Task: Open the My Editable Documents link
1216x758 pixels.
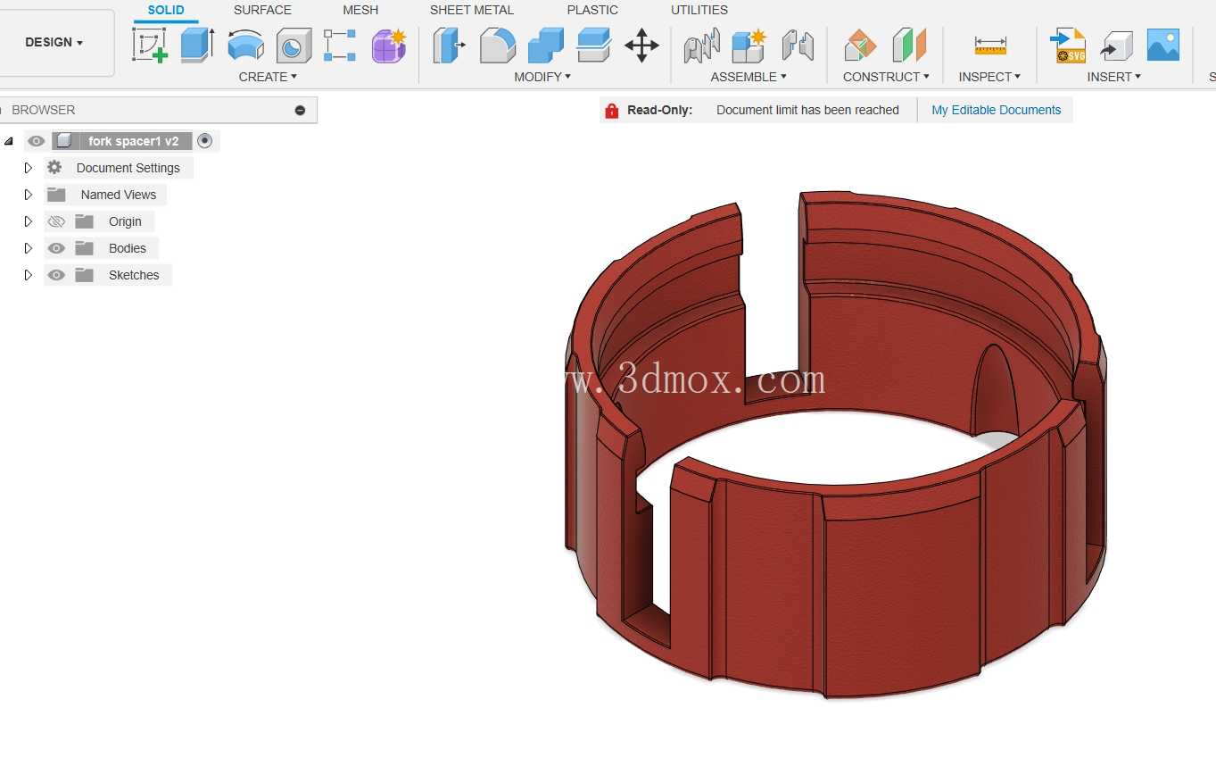Action: 997,111
